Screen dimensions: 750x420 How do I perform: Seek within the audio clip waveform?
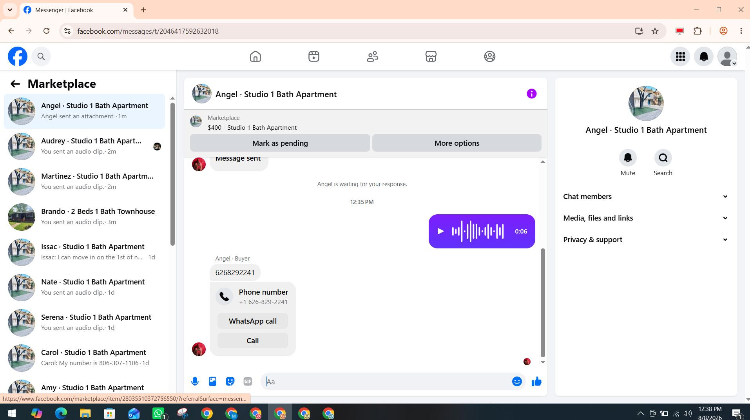478,231
